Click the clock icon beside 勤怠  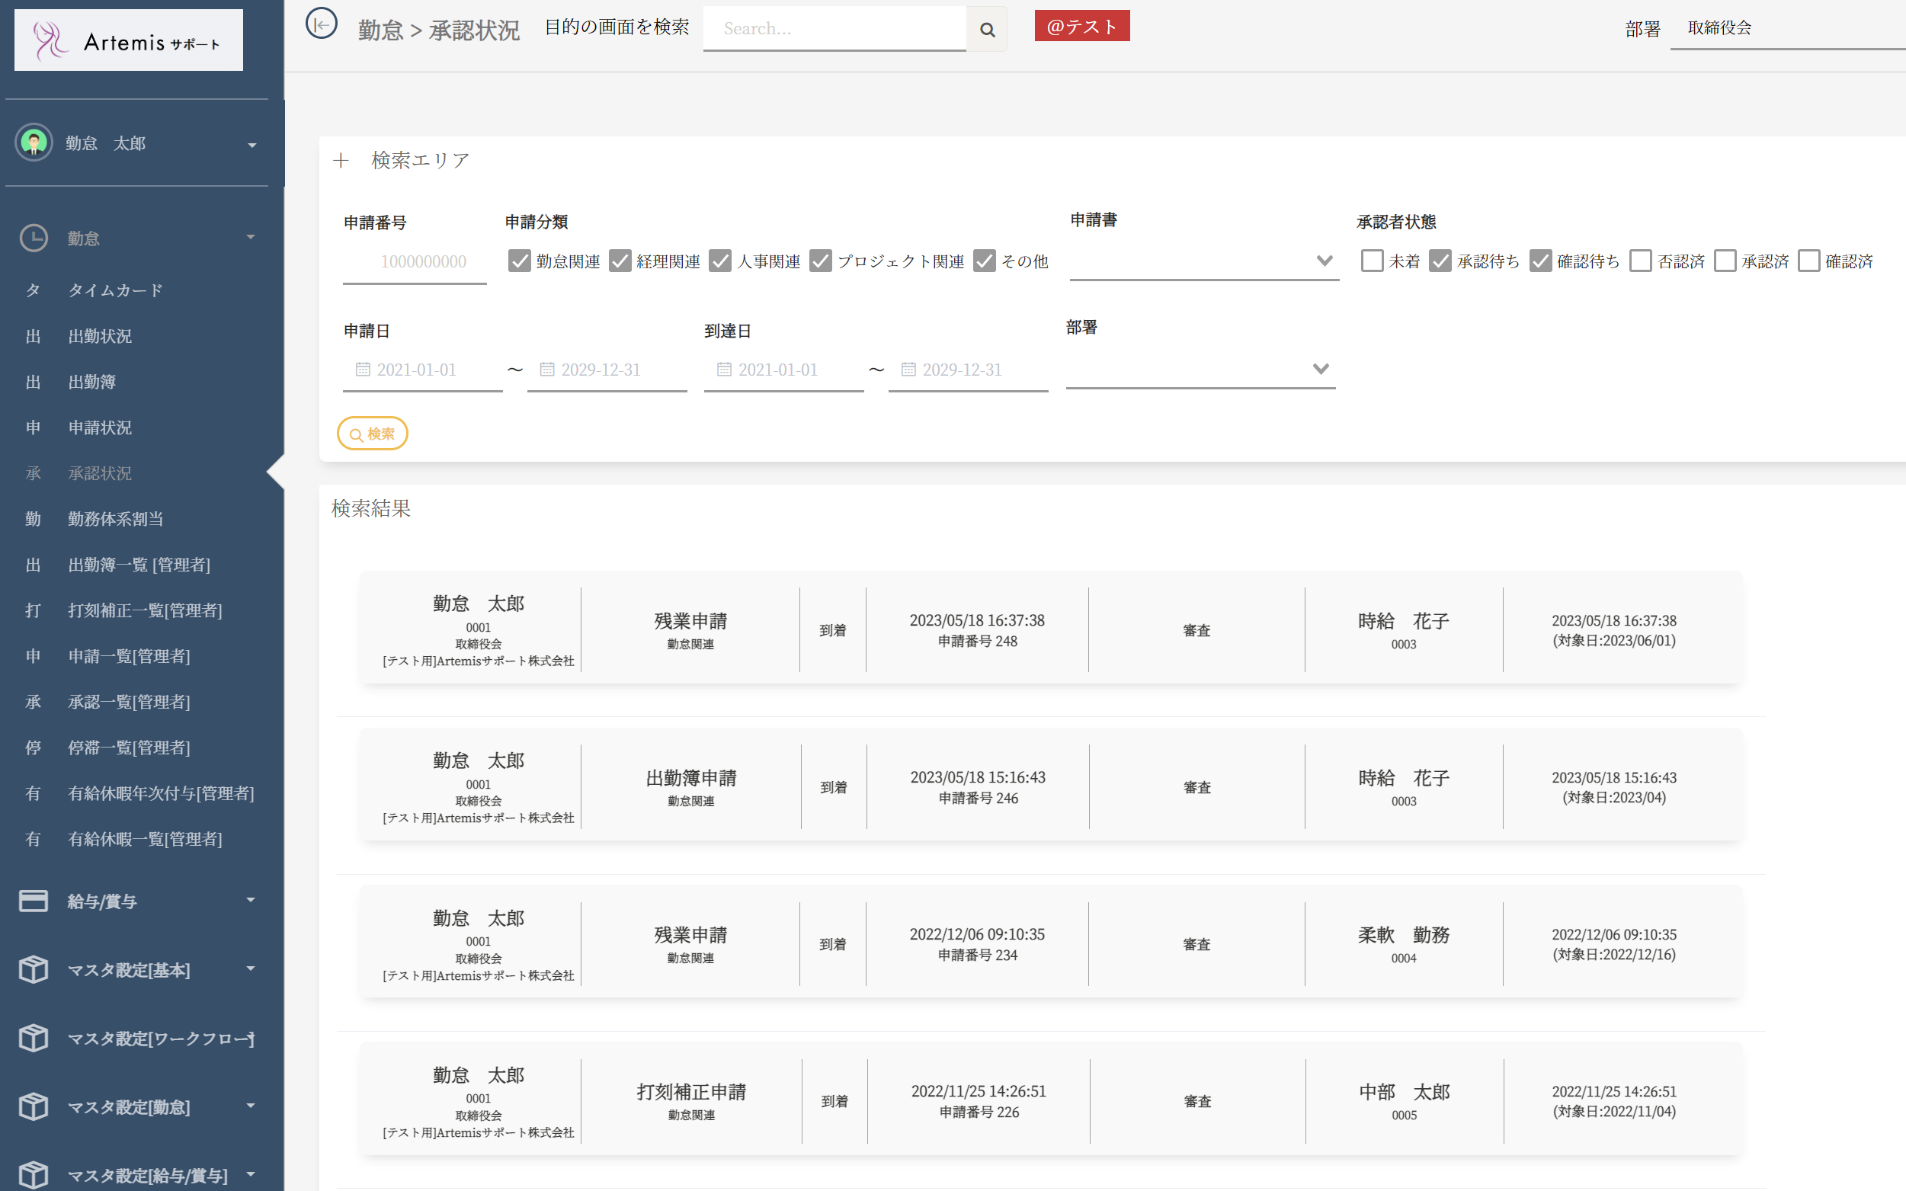pyautogui.click(x=34, y=238)
